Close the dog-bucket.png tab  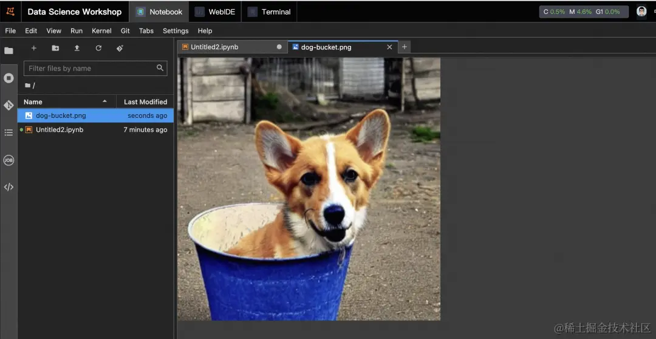coord(389,47)
